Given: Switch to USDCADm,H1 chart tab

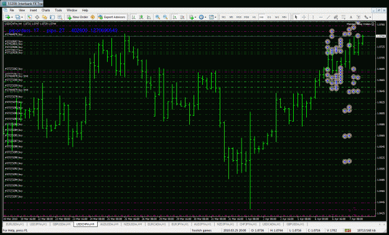Looking at the screenshot, I should click(x=271, y=224).
